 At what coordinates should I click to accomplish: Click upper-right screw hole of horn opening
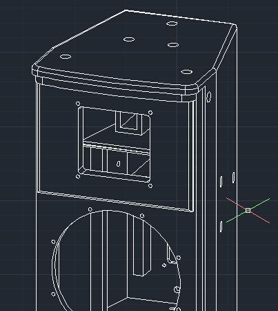click(150, 113)
